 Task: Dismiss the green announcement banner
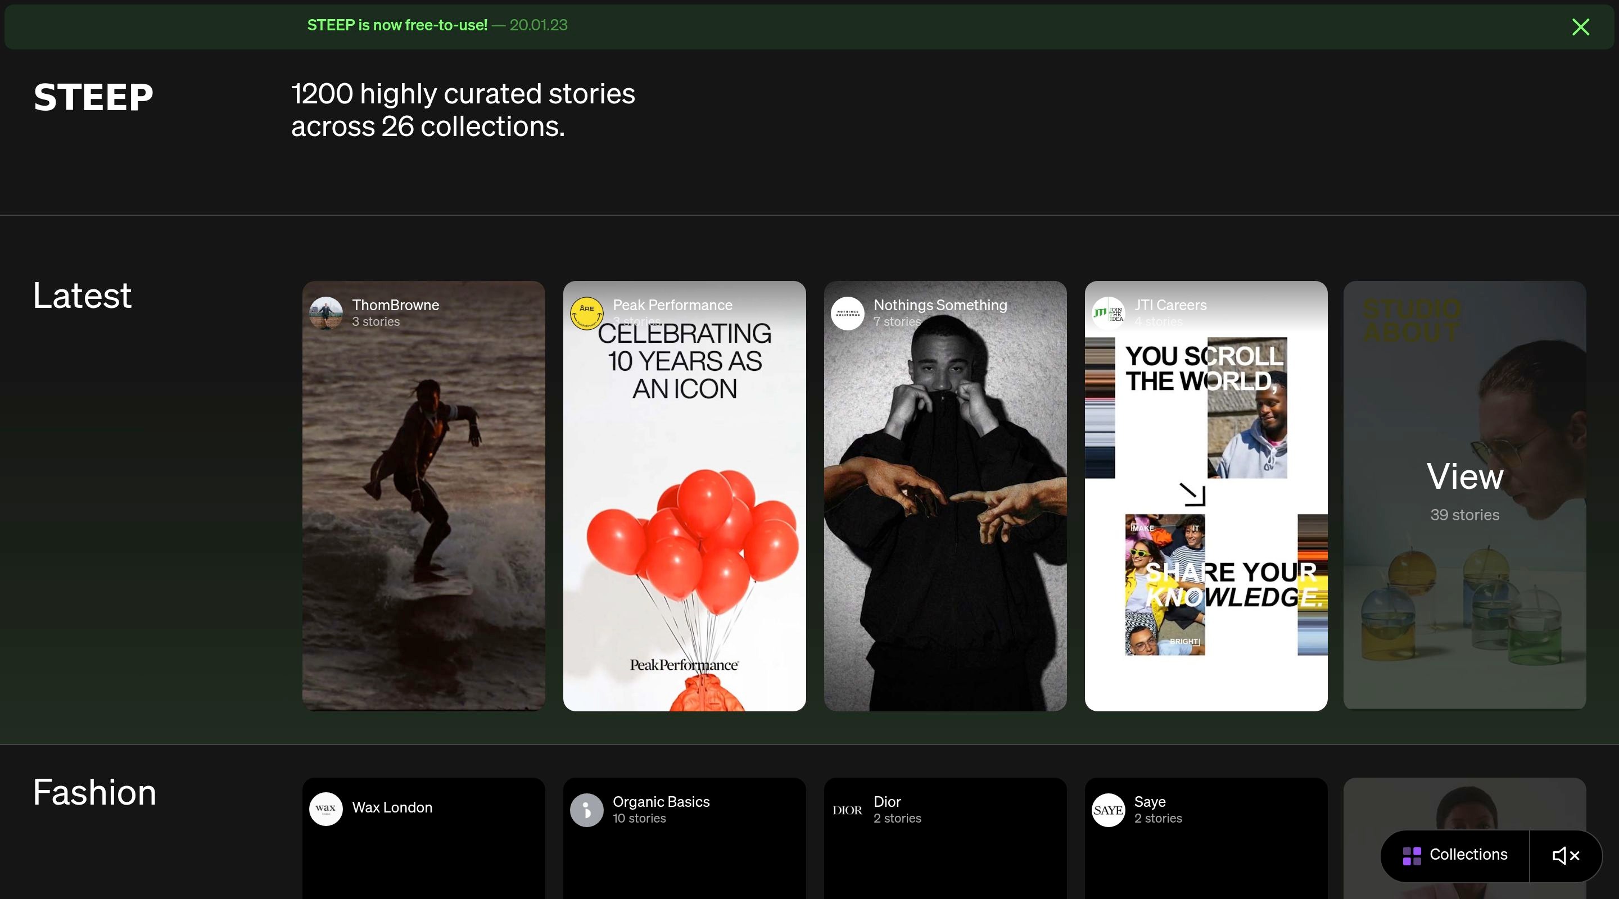[x=1580, y=27]
